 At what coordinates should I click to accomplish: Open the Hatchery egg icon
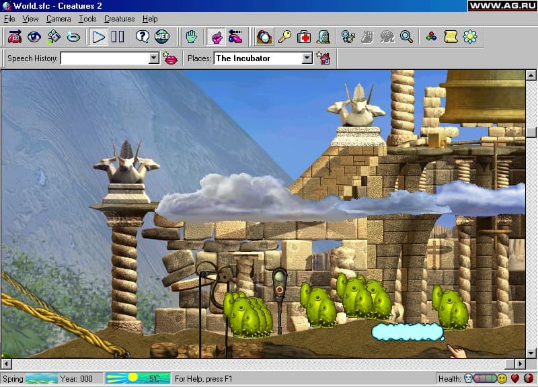point(264,37)
